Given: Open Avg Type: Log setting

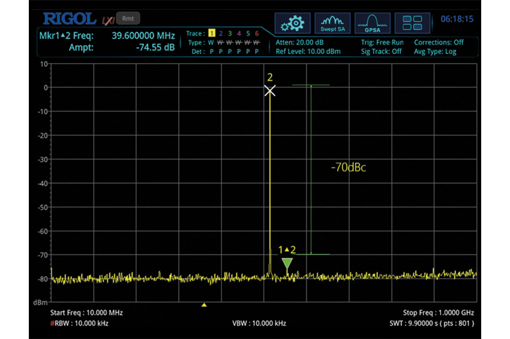Looking at the screenshot, I should (435, 52).
